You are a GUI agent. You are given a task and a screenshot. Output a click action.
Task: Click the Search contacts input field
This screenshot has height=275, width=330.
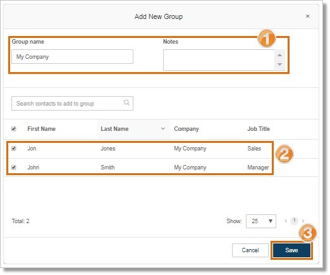[72, 104]
